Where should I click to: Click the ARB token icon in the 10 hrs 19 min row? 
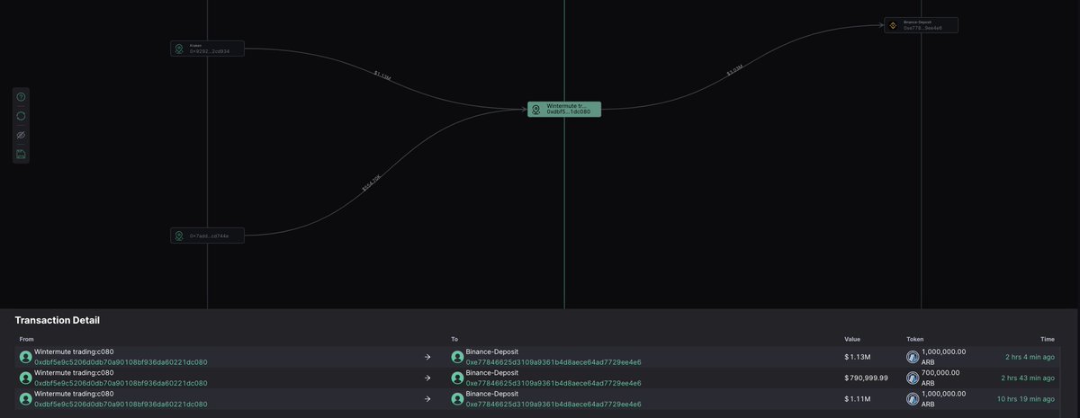click(913, 399)
